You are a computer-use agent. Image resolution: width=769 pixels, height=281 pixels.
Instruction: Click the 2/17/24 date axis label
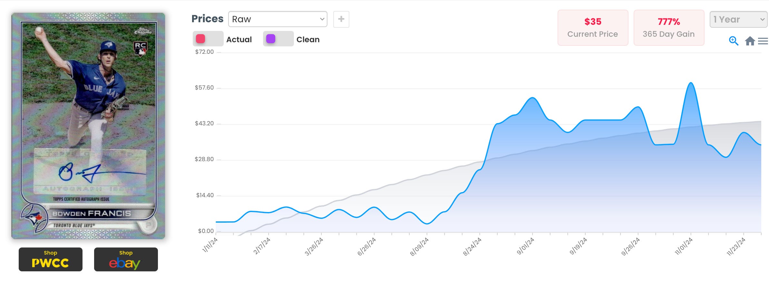pyautogui.click(x=262, y=246)
